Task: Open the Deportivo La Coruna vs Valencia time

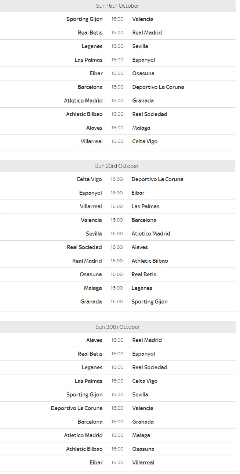Action: [117, 408]
